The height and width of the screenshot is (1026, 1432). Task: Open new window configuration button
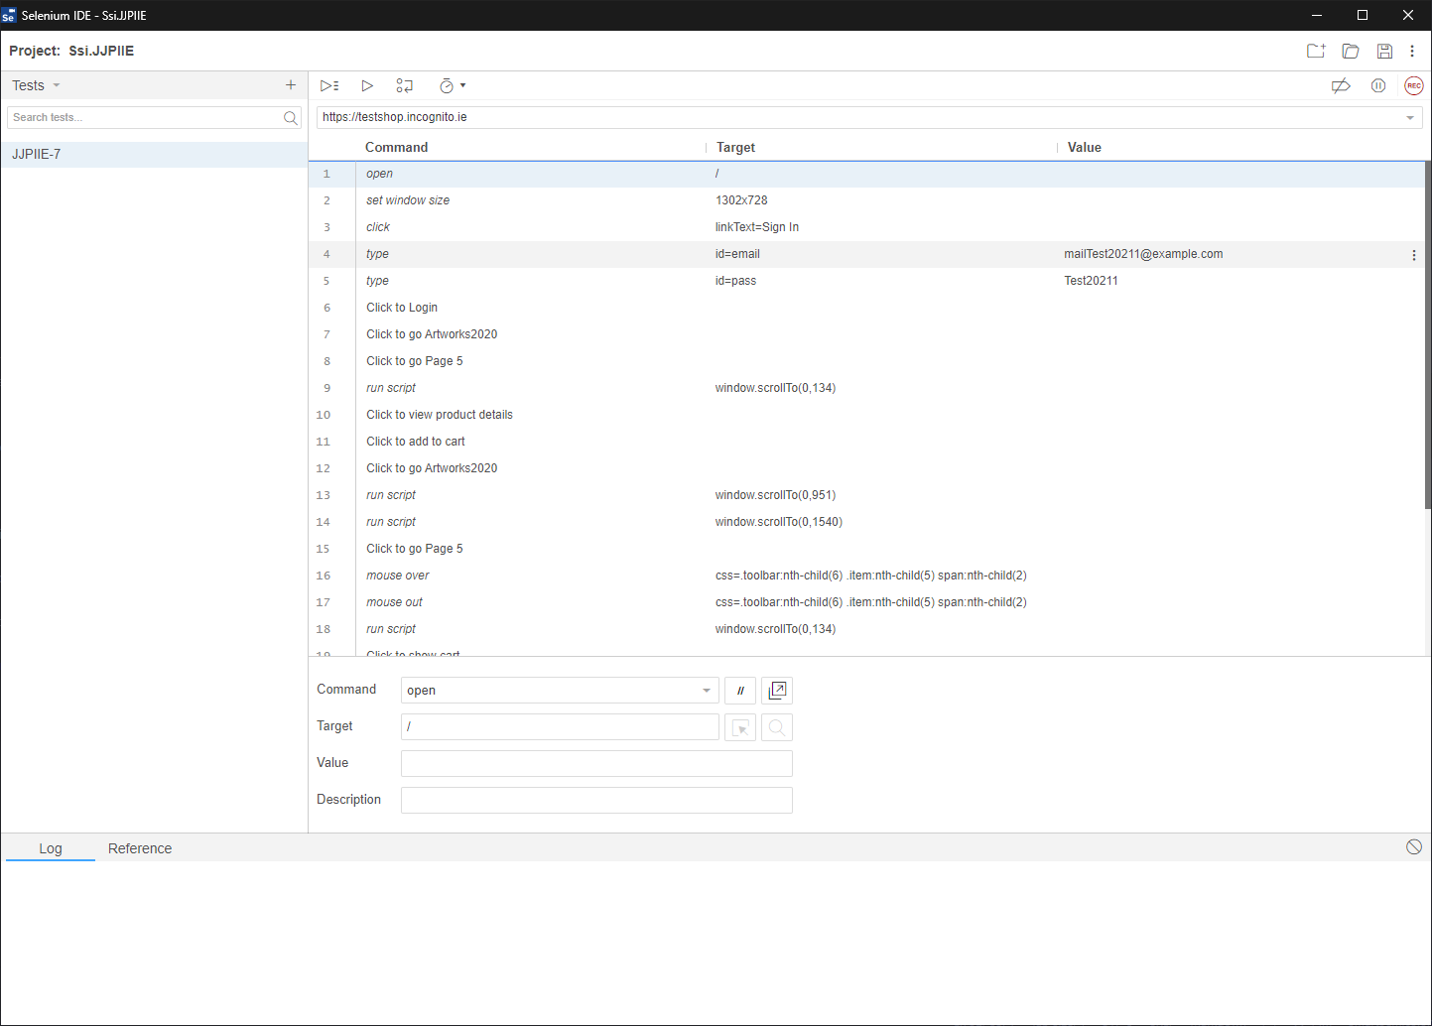click(x=777, y=691)
